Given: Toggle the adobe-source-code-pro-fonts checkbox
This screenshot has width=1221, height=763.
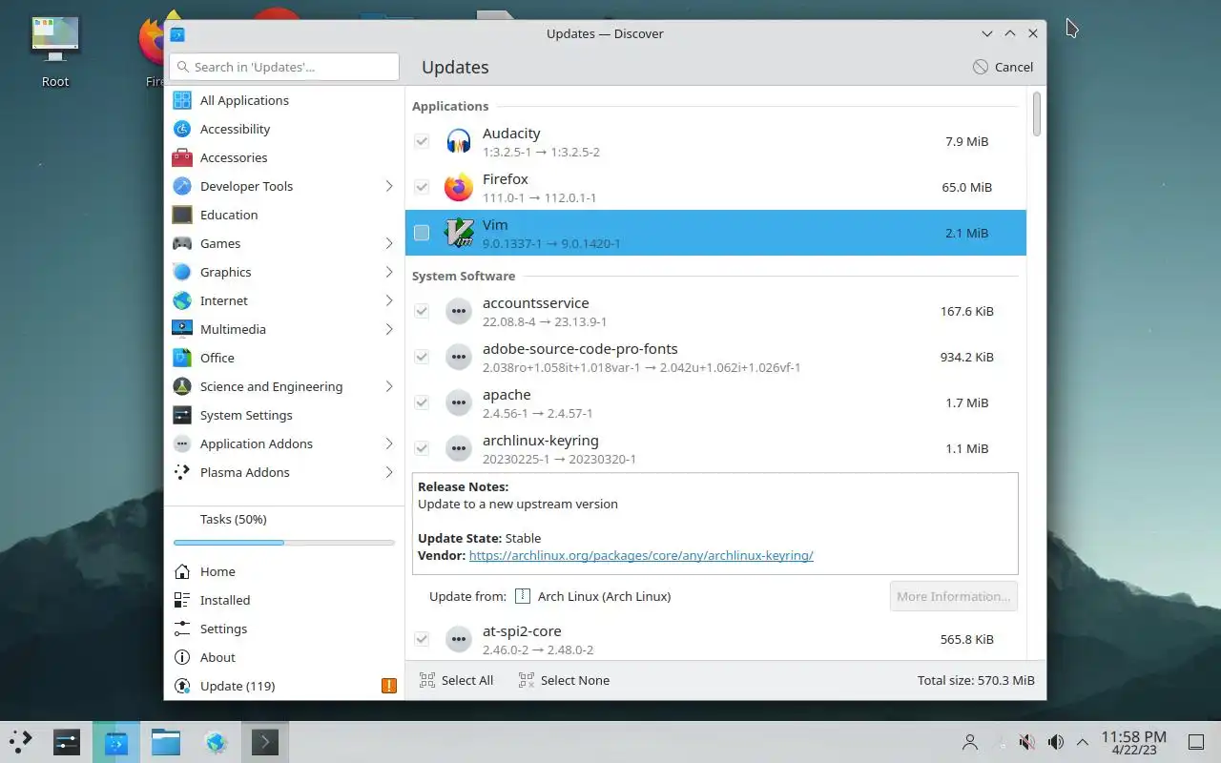Looking at the screenshot, I should [422, 357].
